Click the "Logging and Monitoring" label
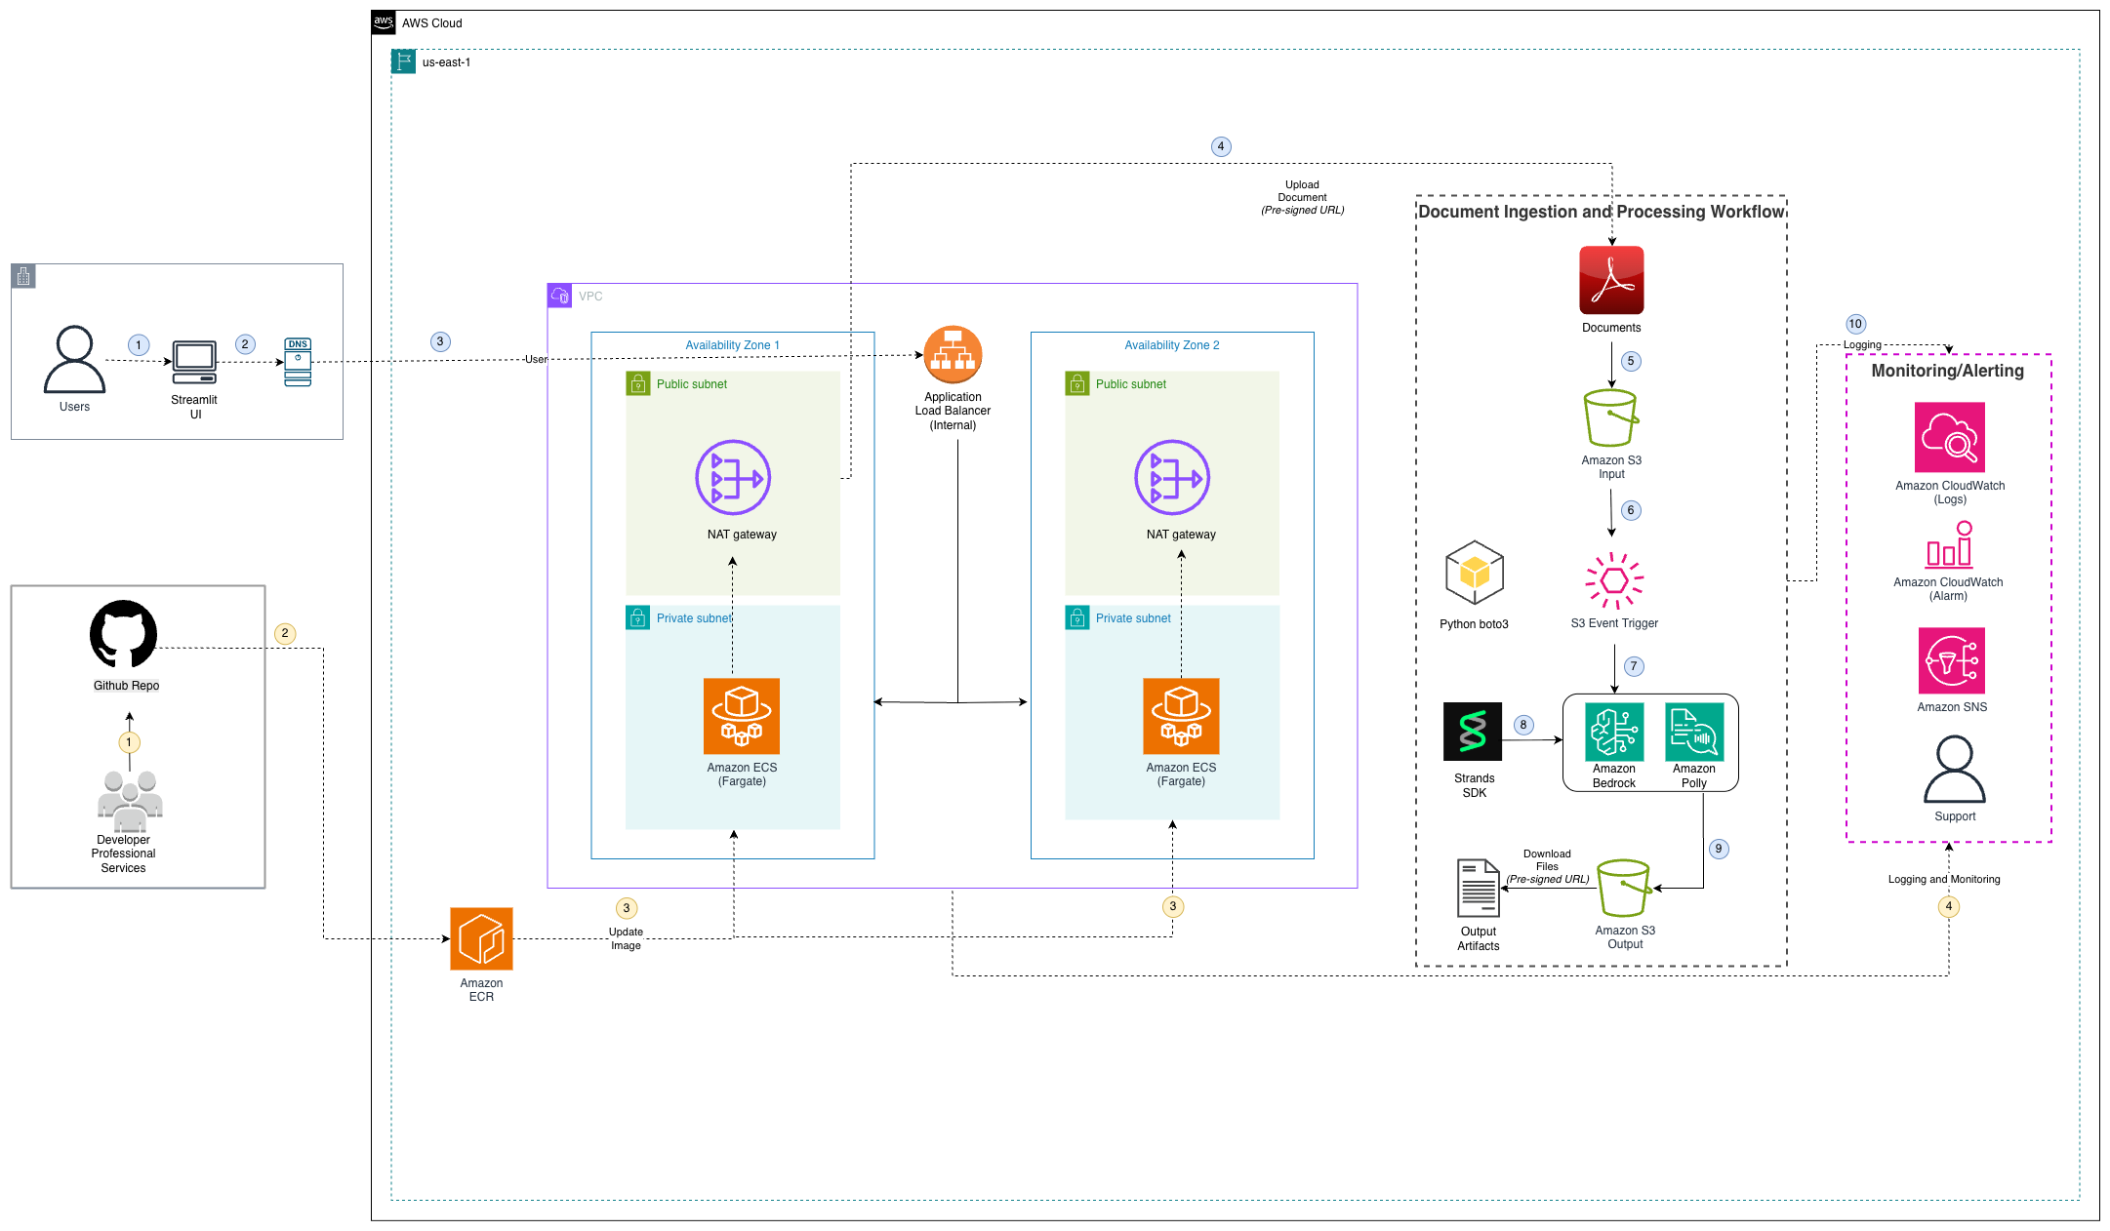 1944,879
